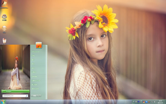Click the magnifier icon in search box

pyautogui.click(x=27, y=96)
